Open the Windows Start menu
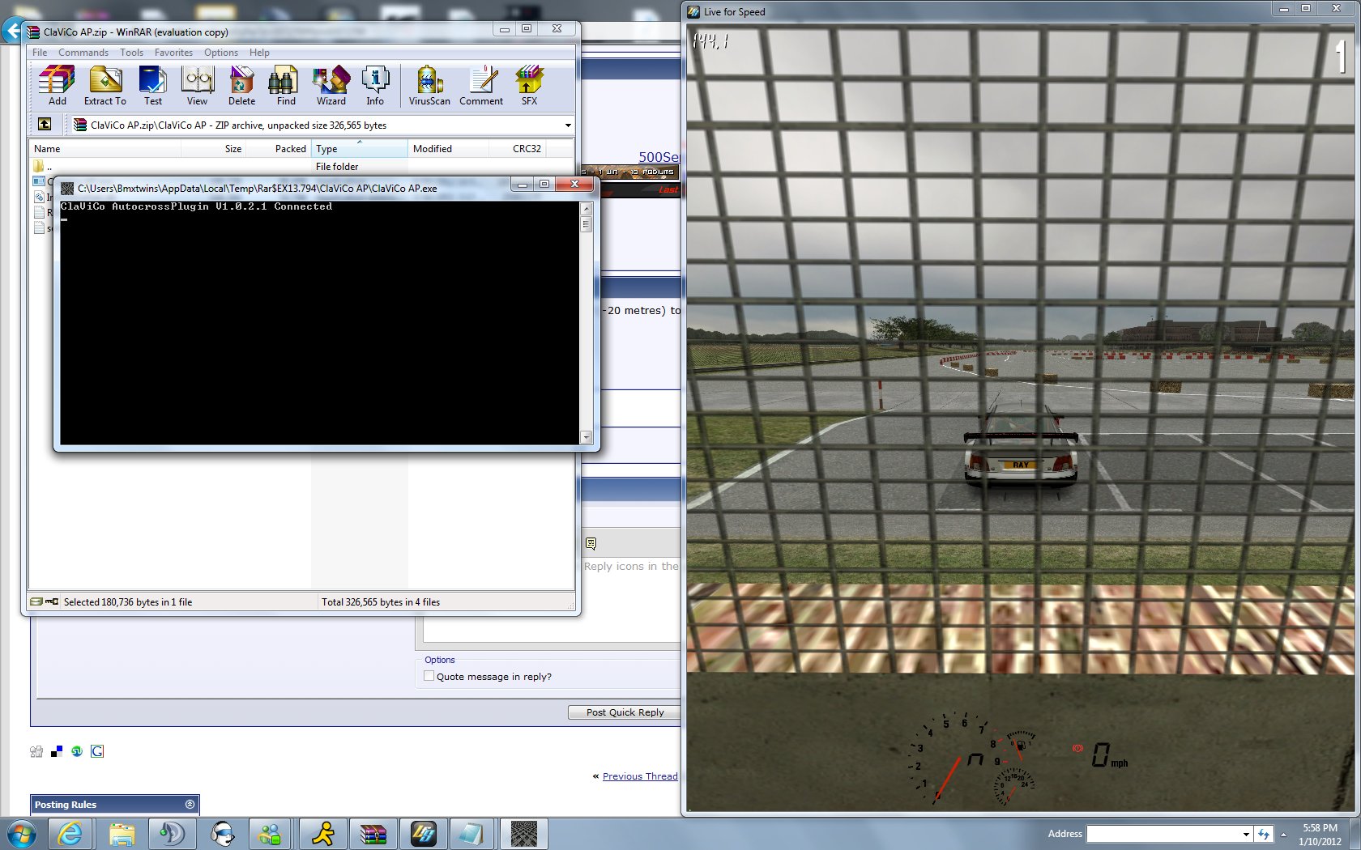1361x850 pixels. 22,834
